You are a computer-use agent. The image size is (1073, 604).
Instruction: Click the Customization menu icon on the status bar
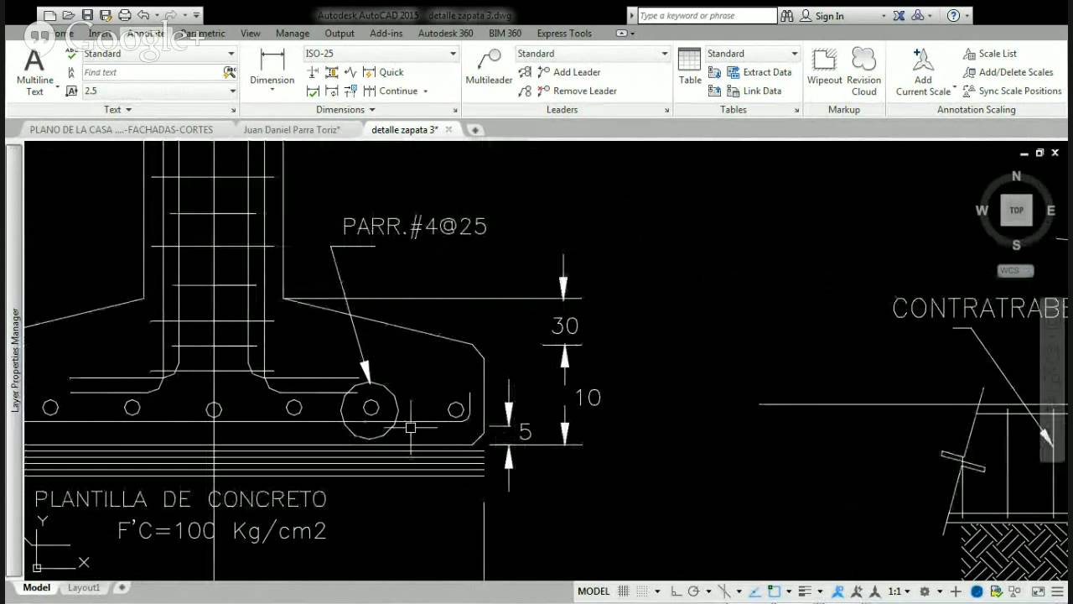click(1057, 591)
